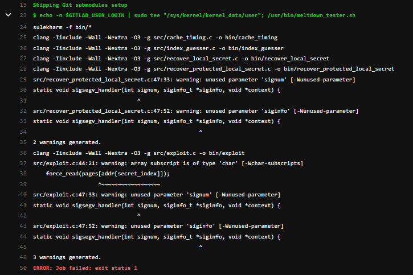Open line number 19 link
Screen dimensions: 413x275
(x=23, y=5)
